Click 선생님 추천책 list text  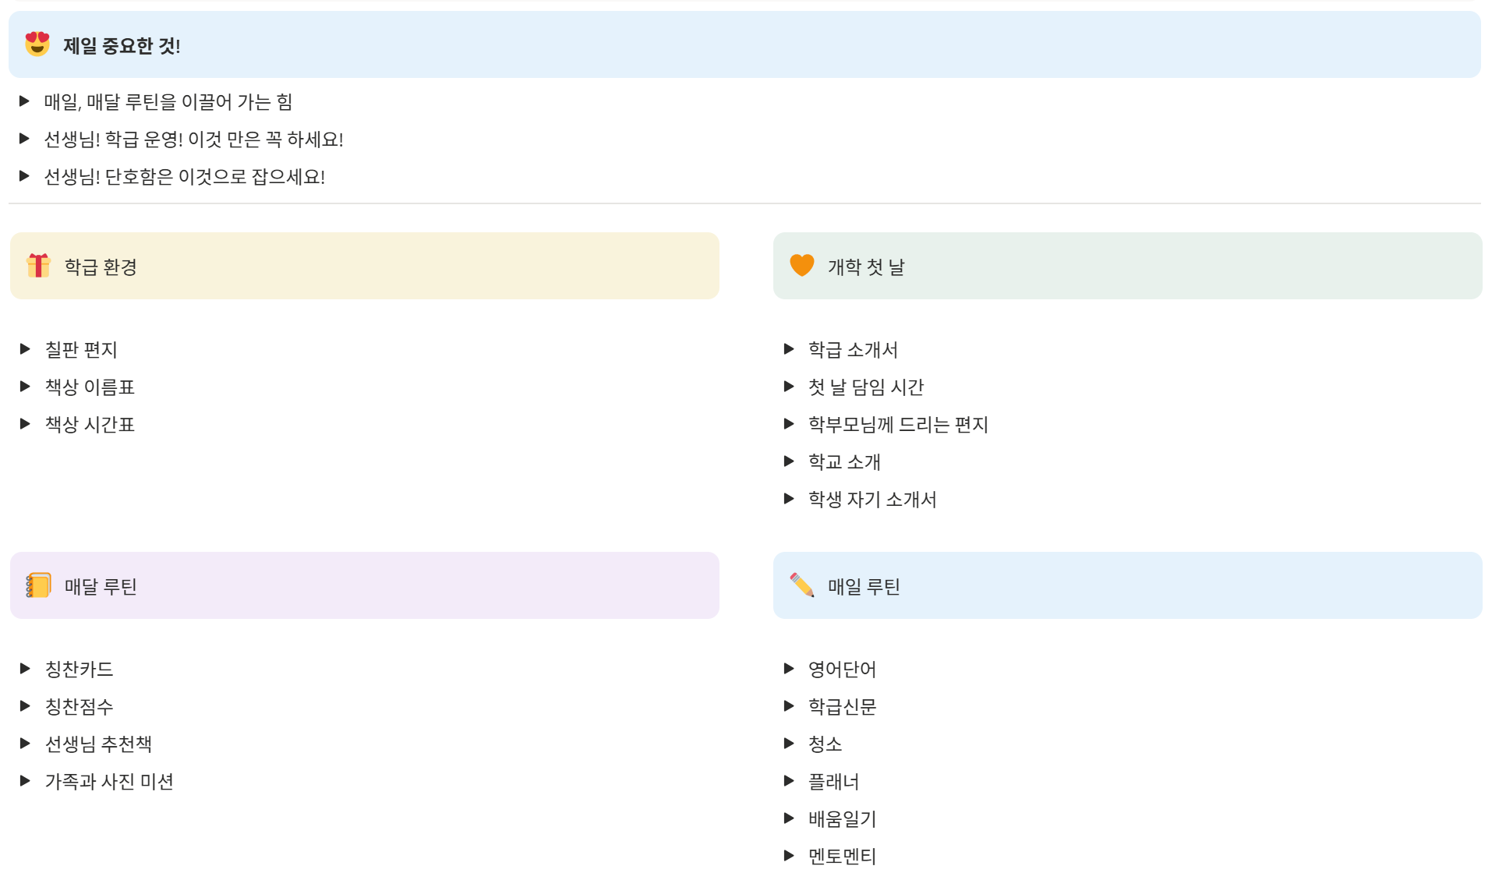(98, 744)
